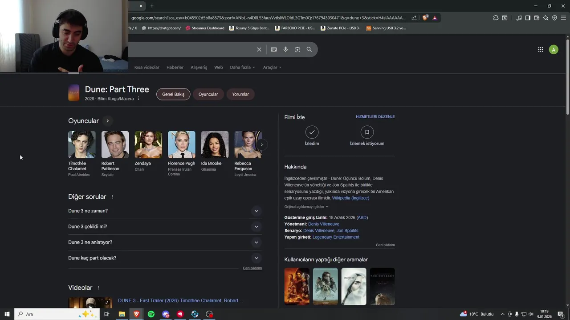Viewport: 570px width, 320px height.
Task: Open the Windows notification center
Action: (561, 314)
